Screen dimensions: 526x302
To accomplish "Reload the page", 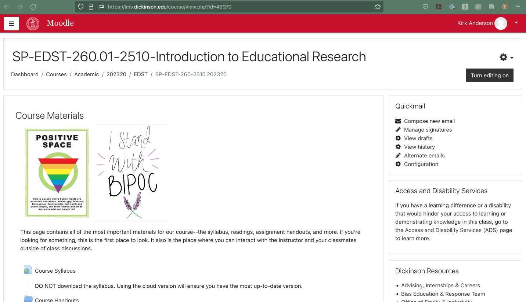I will click(33, 7).
